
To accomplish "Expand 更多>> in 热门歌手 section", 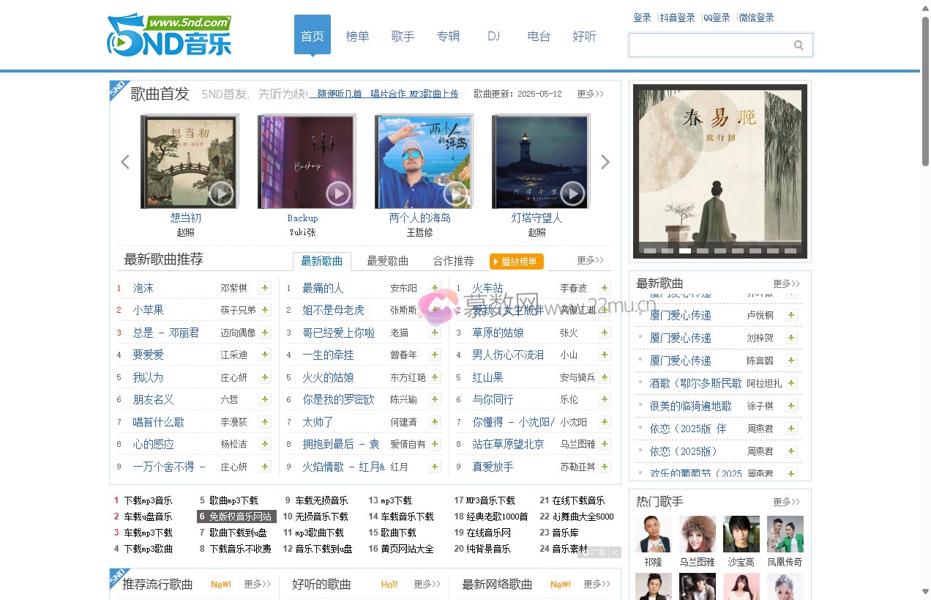I will click(x=786, y=502).
